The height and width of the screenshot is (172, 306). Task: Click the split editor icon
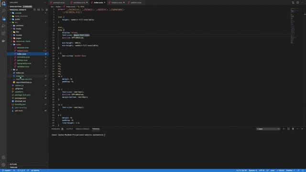point(297,2)
